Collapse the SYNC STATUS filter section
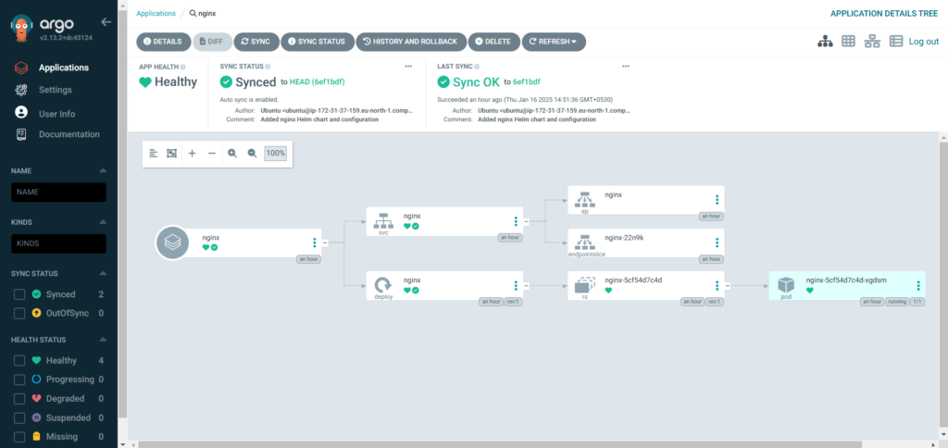This screenshot has height=448, width=948. 103,273
